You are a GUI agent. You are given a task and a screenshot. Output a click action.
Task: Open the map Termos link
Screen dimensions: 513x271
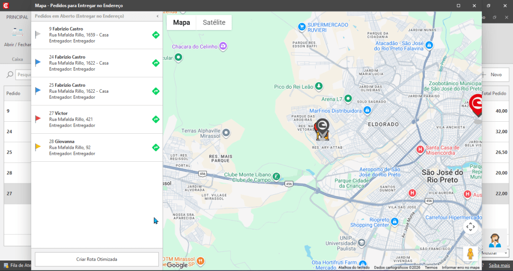tap(431, 267)
